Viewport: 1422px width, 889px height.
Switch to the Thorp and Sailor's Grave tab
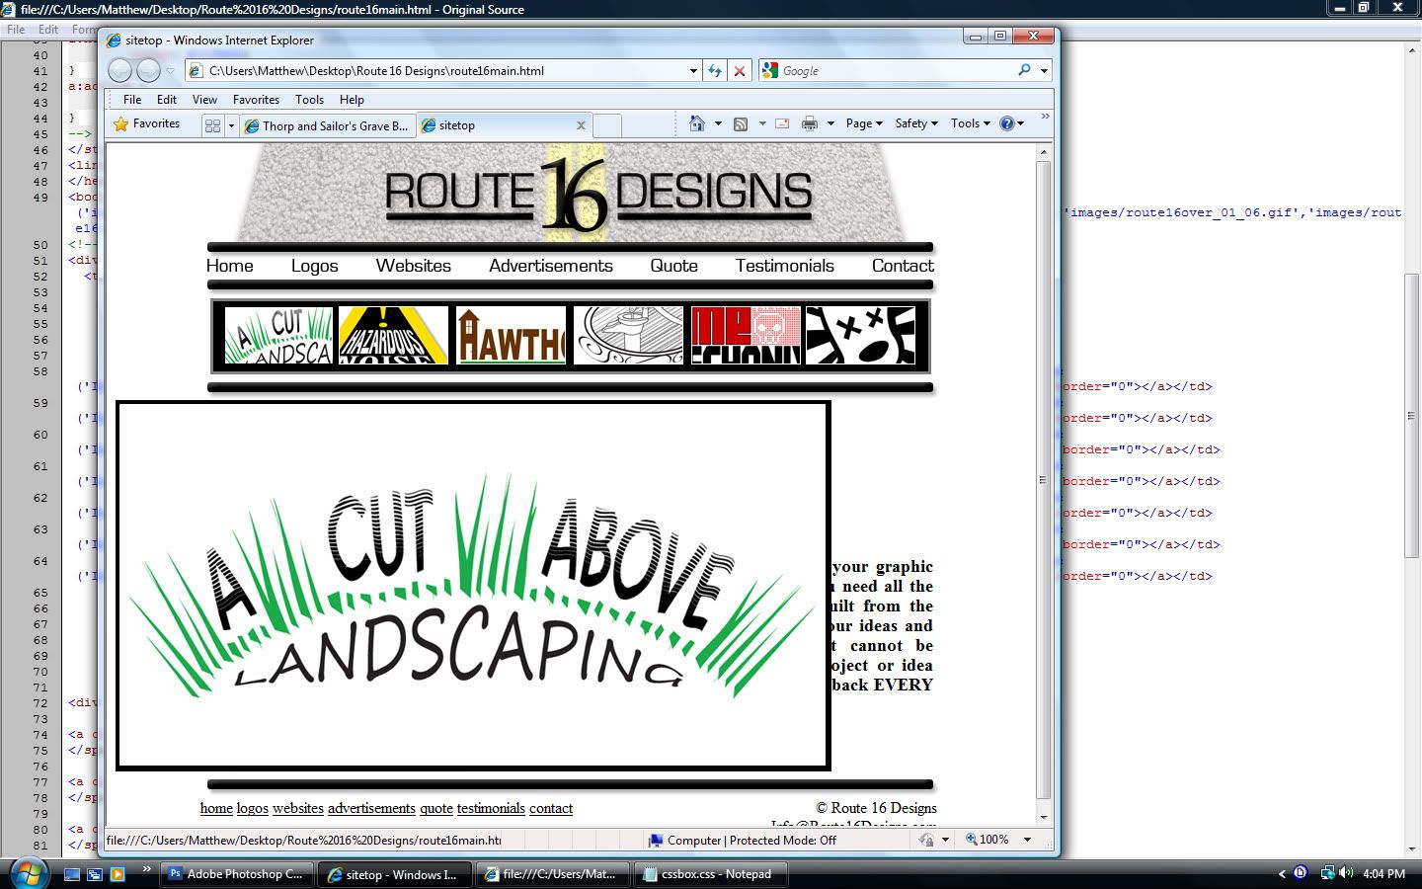tap(327, 125)
